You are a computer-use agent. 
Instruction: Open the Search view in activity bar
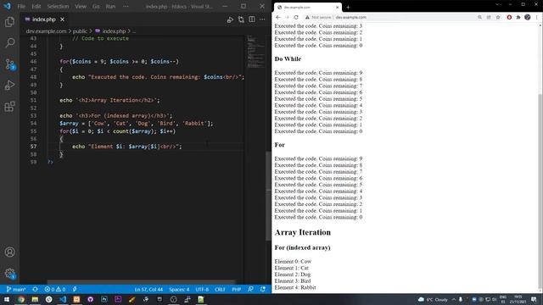point(9,43)
